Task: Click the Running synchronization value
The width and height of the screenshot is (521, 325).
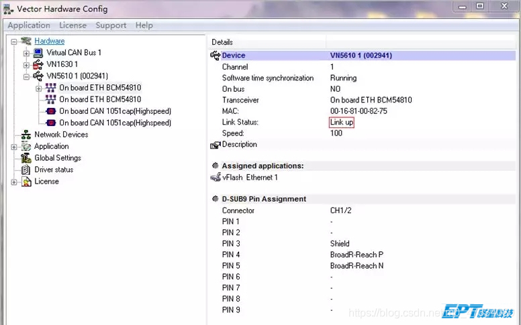Action: 344,78
